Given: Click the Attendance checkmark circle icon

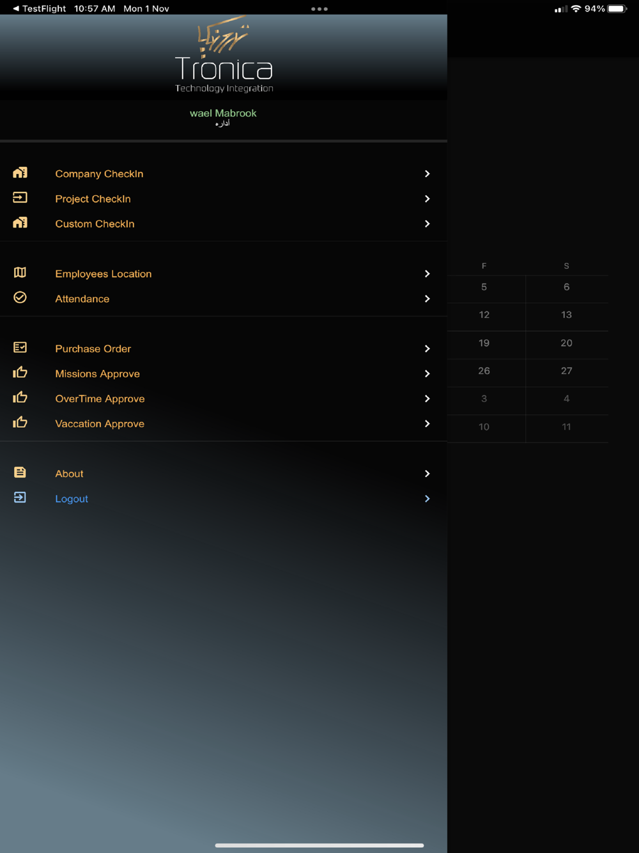Looking at the screenshot, I should (x=20, y=297).
